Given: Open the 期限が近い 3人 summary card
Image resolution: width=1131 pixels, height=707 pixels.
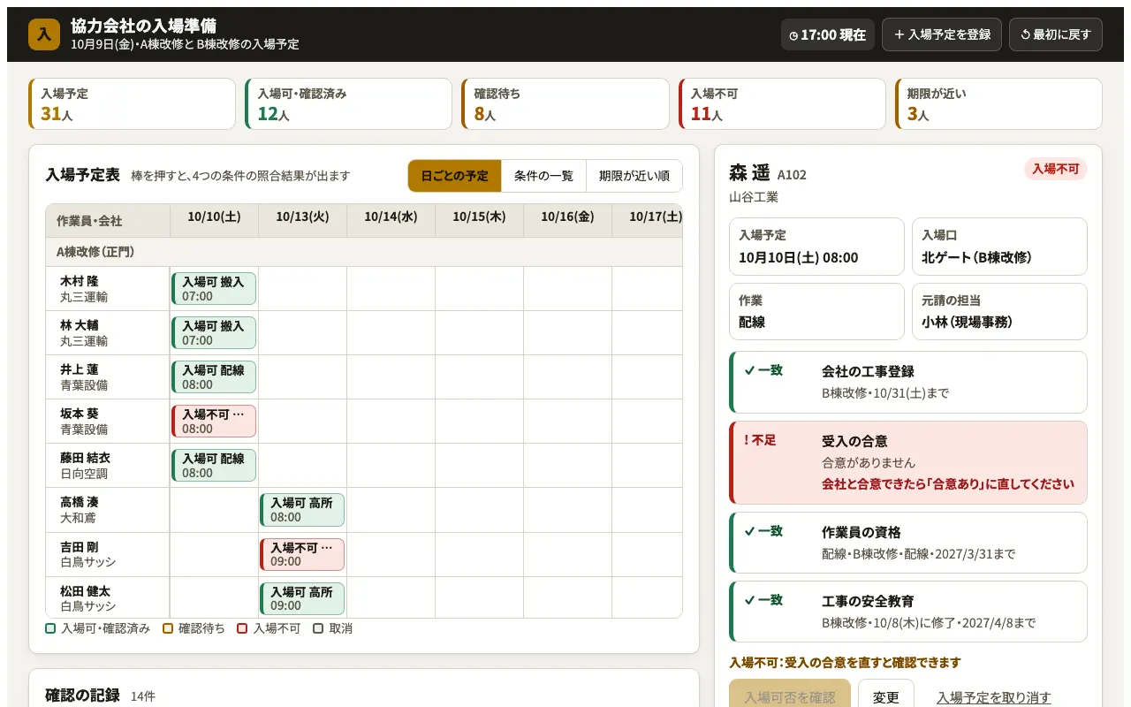Looking at the screenshot, I should pos(998,104).
